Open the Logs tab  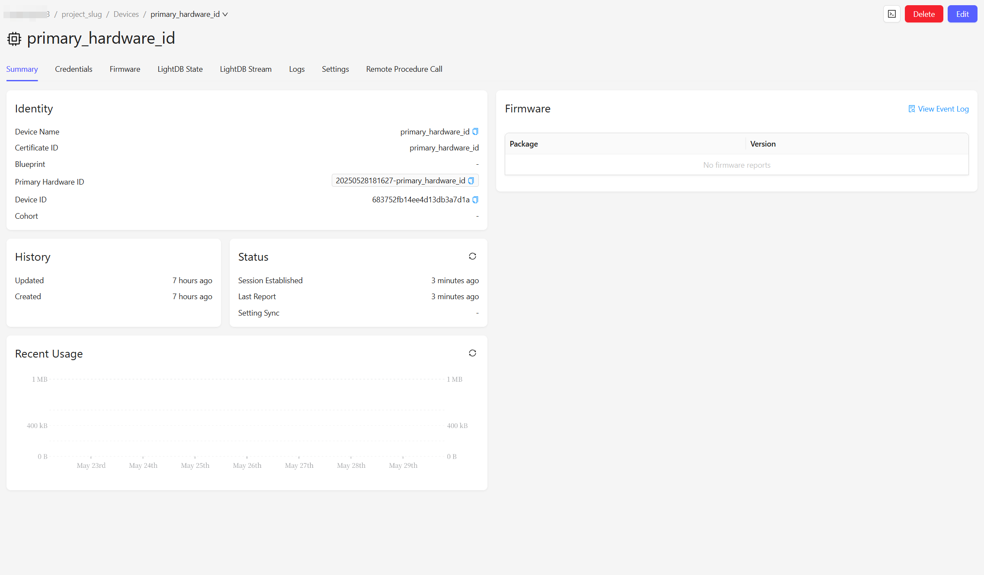pos(297,69)
